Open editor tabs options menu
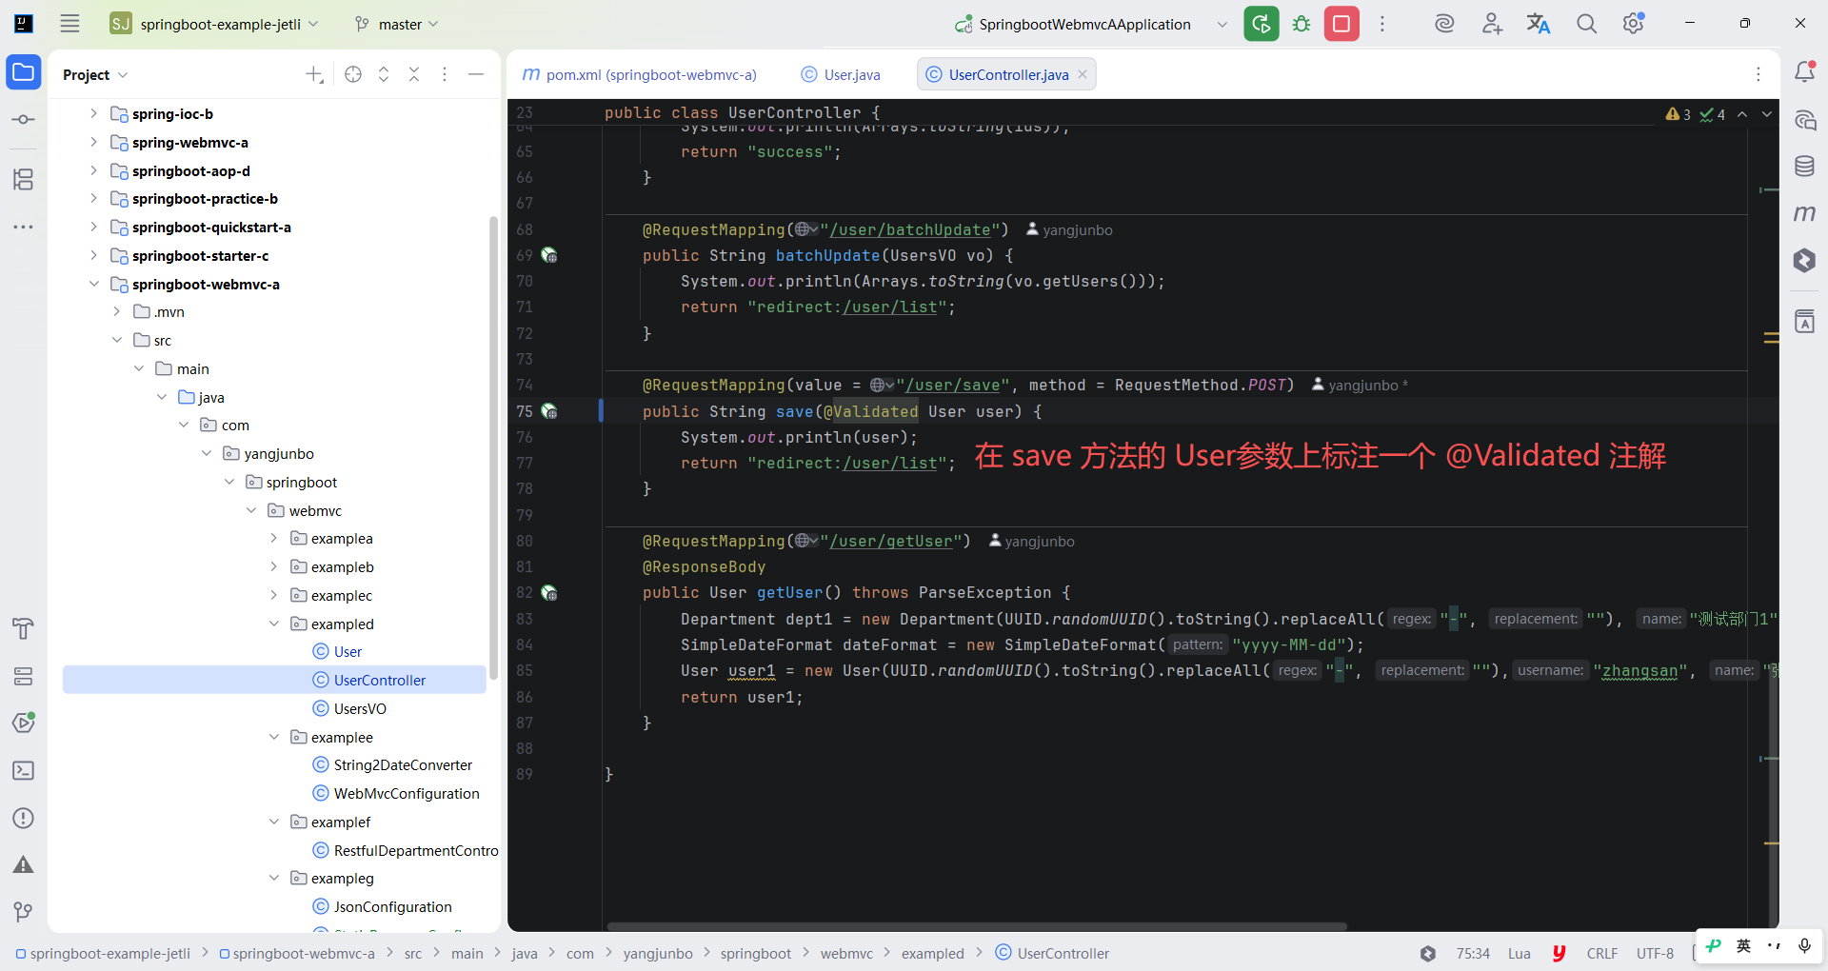 [1758, 74]
